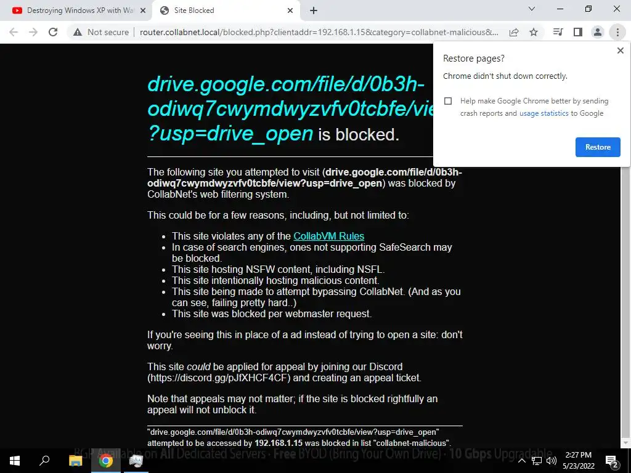Open the volume tray icon
This screenshot has height=473, width=631.
point(552,461)
